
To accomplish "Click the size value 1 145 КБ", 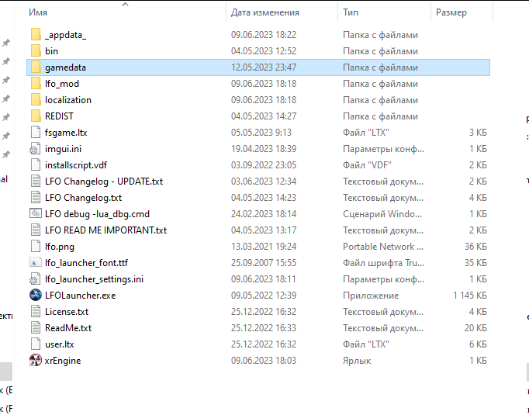I will (470, 296).
